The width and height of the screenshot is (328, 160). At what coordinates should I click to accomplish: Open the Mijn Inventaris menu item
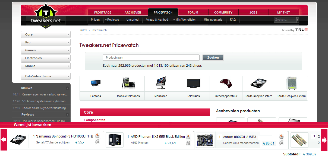coord(213,20)
